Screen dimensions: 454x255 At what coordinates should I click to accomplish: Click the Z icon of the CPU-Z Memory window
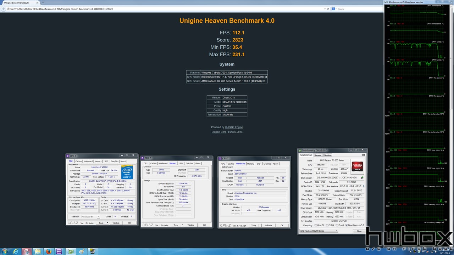(143, 158)
